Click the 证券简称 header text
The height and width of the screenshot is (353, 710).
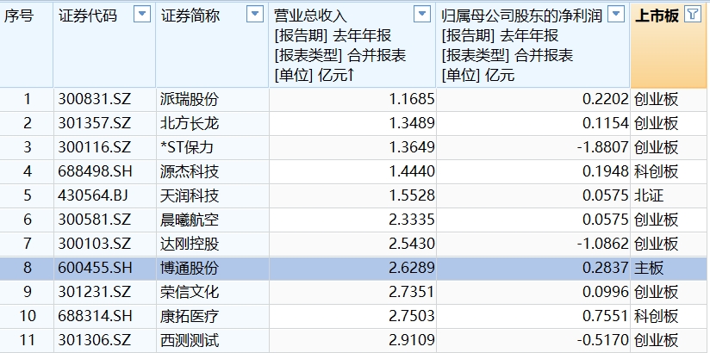190,16
